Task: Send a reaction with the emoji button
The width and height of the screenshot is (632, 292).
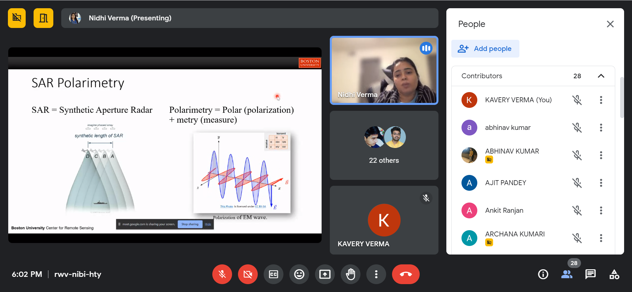Action: pos(299,274)
